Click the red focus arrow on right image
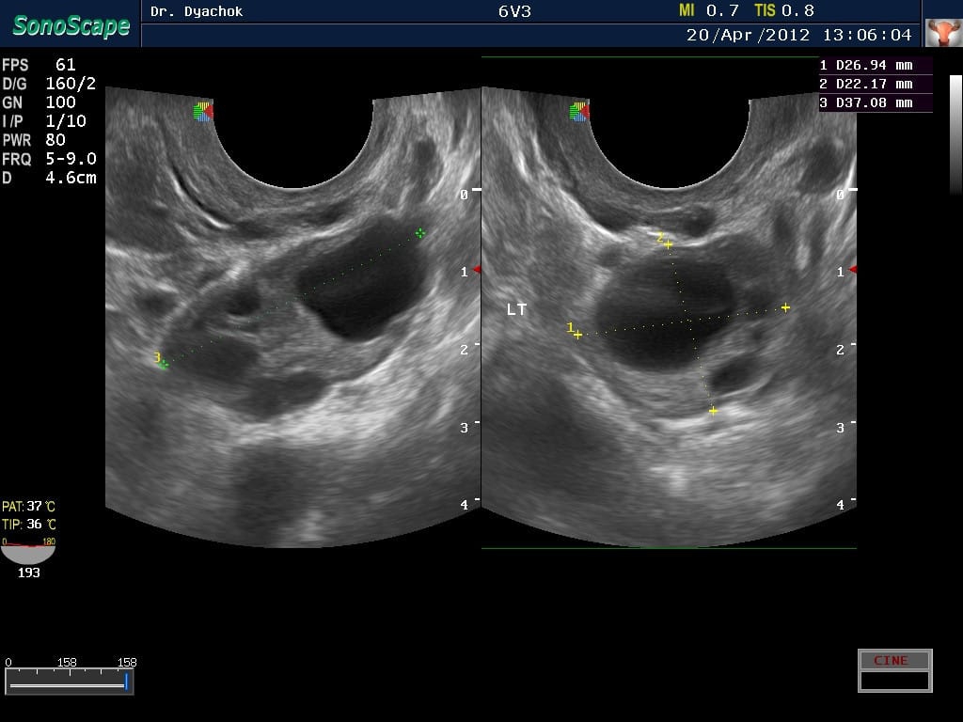This screenshot has height=722, width=963. pyautogui.click(x=853, y=270)
